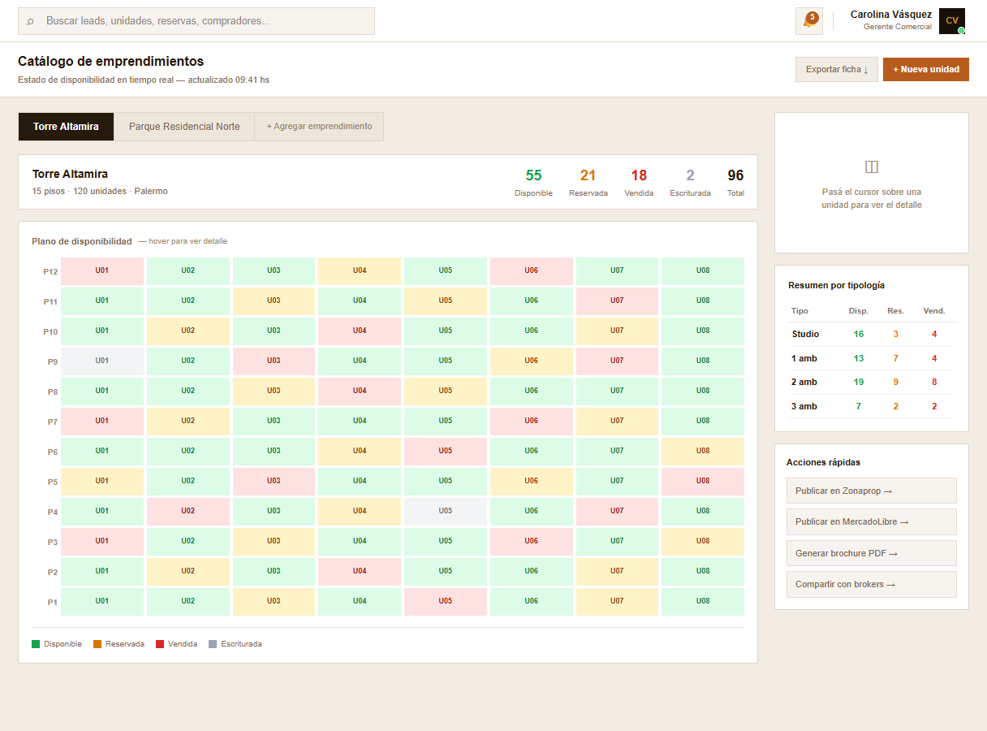This screenshot has height=731, width=987.
Task: Generate the brochure PDF
Action: 871,553
